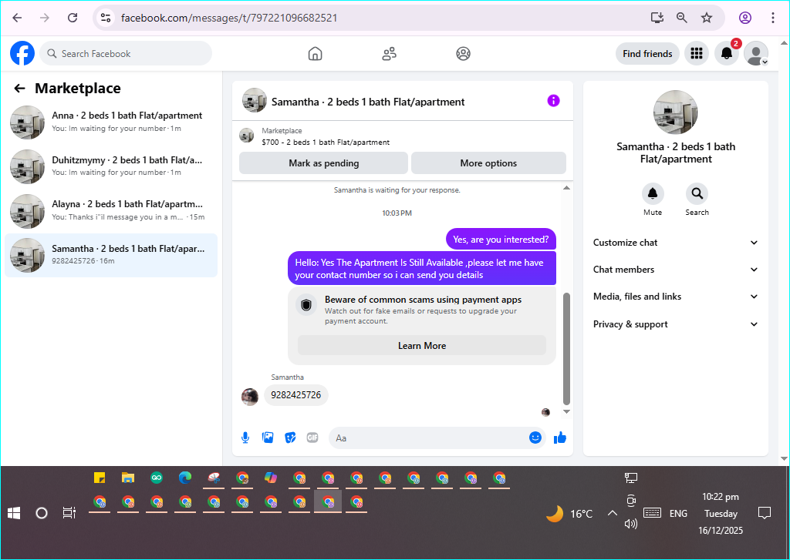The width and height of the screenshot is (790, 560).
Task: Attach a photo with the image icon
Action: (268, 438)
